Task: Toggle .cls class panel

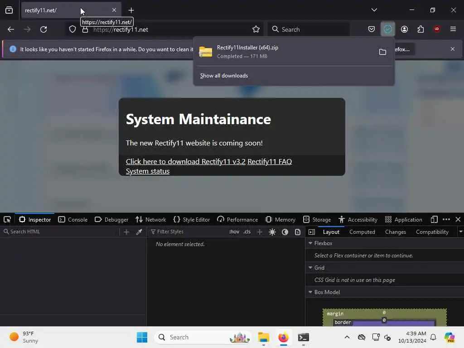Action: pyautogui.click(x=247, y=232)
